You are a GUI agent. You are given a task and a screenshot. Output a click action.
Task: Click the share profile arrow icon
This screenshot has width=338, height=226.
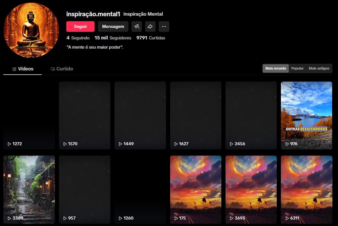(x=150, y=27)
